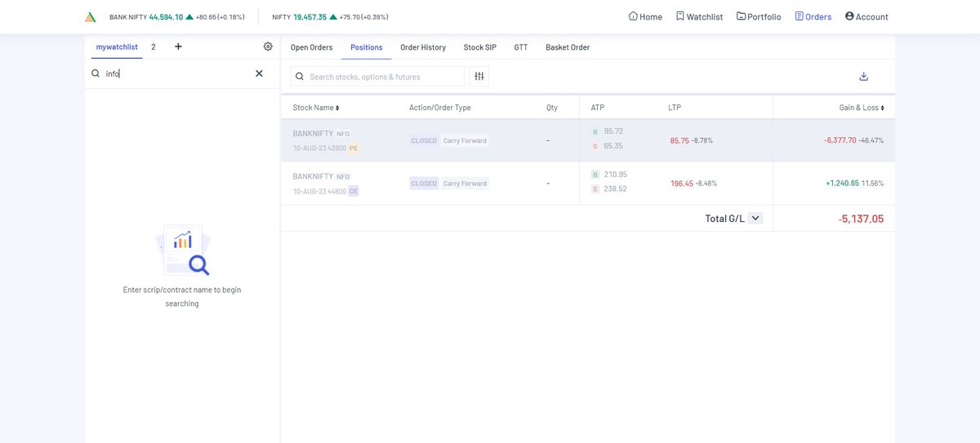Select the mywatchlist tab

[x=118, y=47]
